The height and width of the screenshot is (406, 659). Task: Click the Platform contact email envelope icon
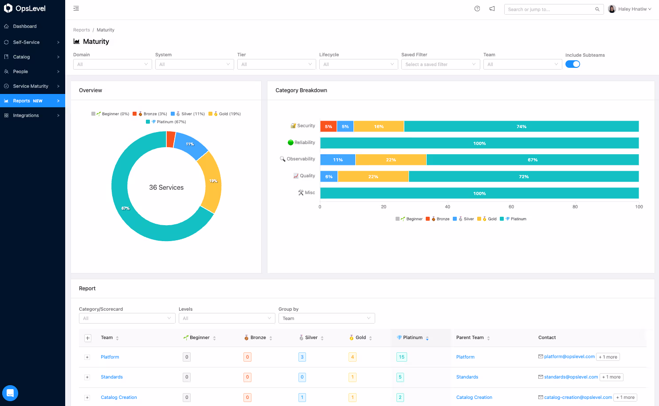click(x=541, y=356)
